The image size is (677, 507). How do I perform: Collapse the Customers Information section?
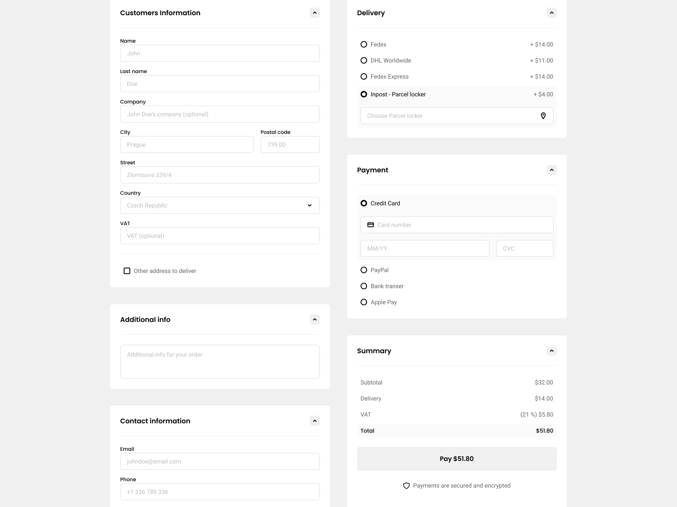click(314, 13)
